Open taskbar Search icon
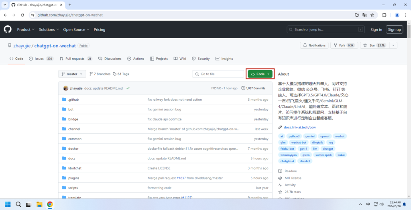 click(18, 204)
